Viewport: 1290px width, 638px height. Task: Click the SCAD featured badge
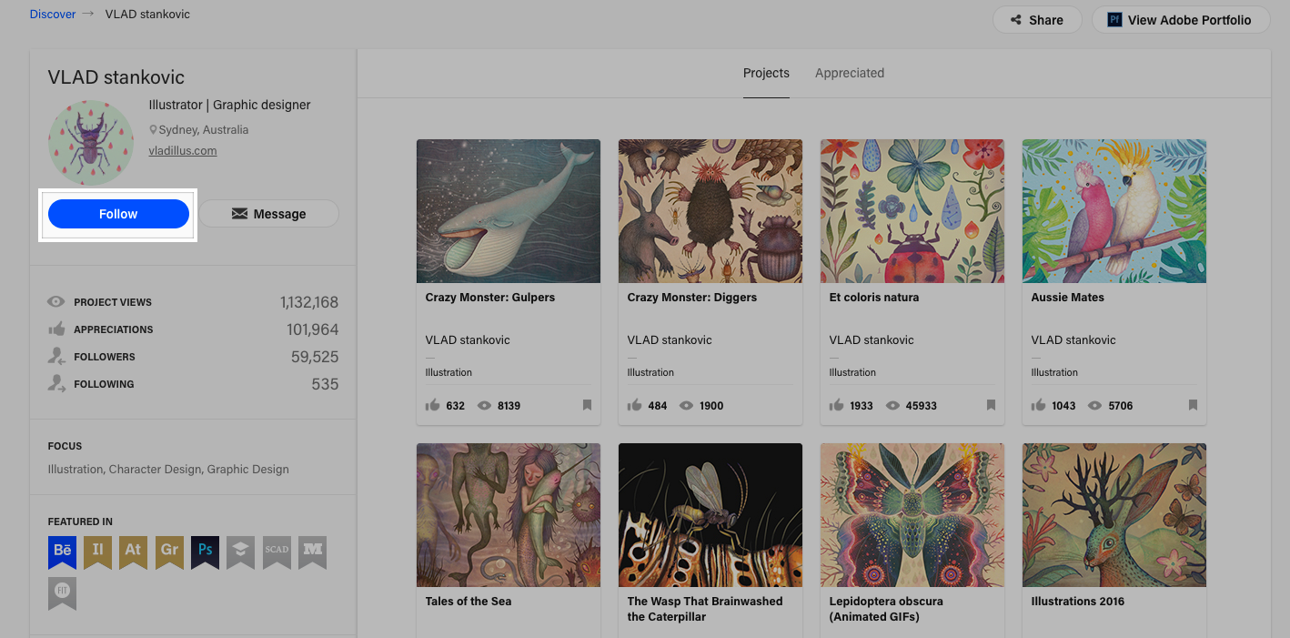point(277,552)
